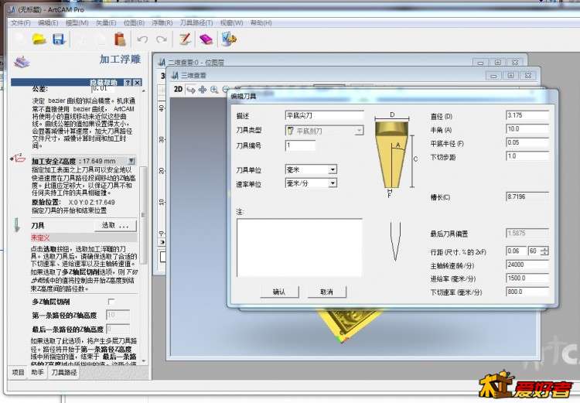
Task: Click the 直径 (D) value field
Action: (527, 115)
